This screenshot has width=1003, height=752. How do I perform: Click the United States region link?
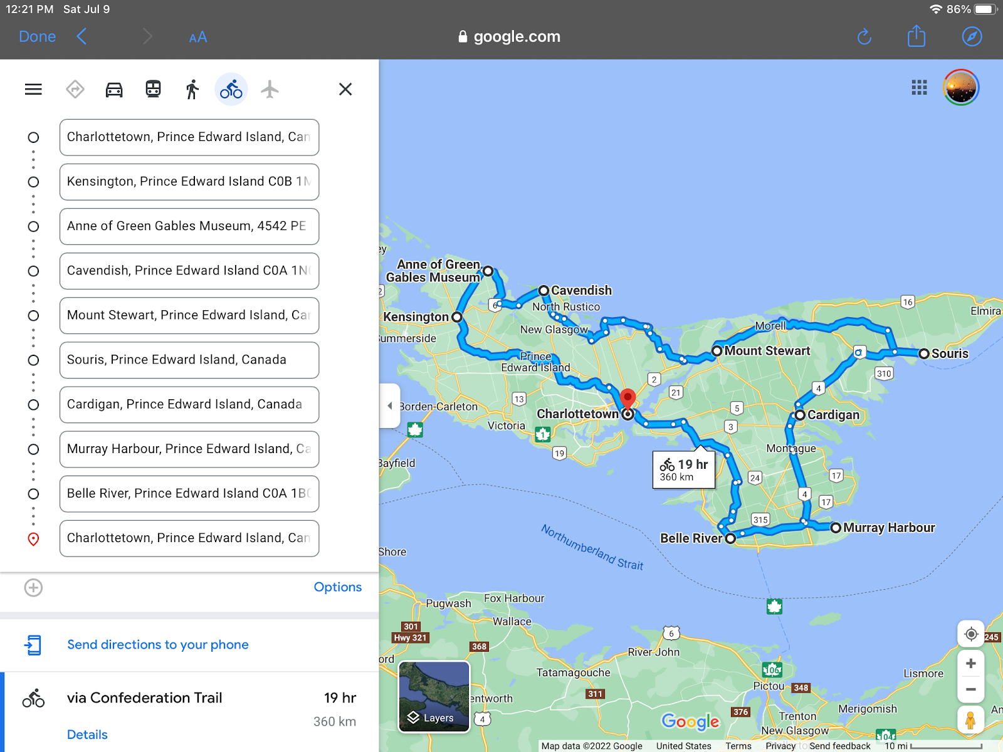pos(683,746)
